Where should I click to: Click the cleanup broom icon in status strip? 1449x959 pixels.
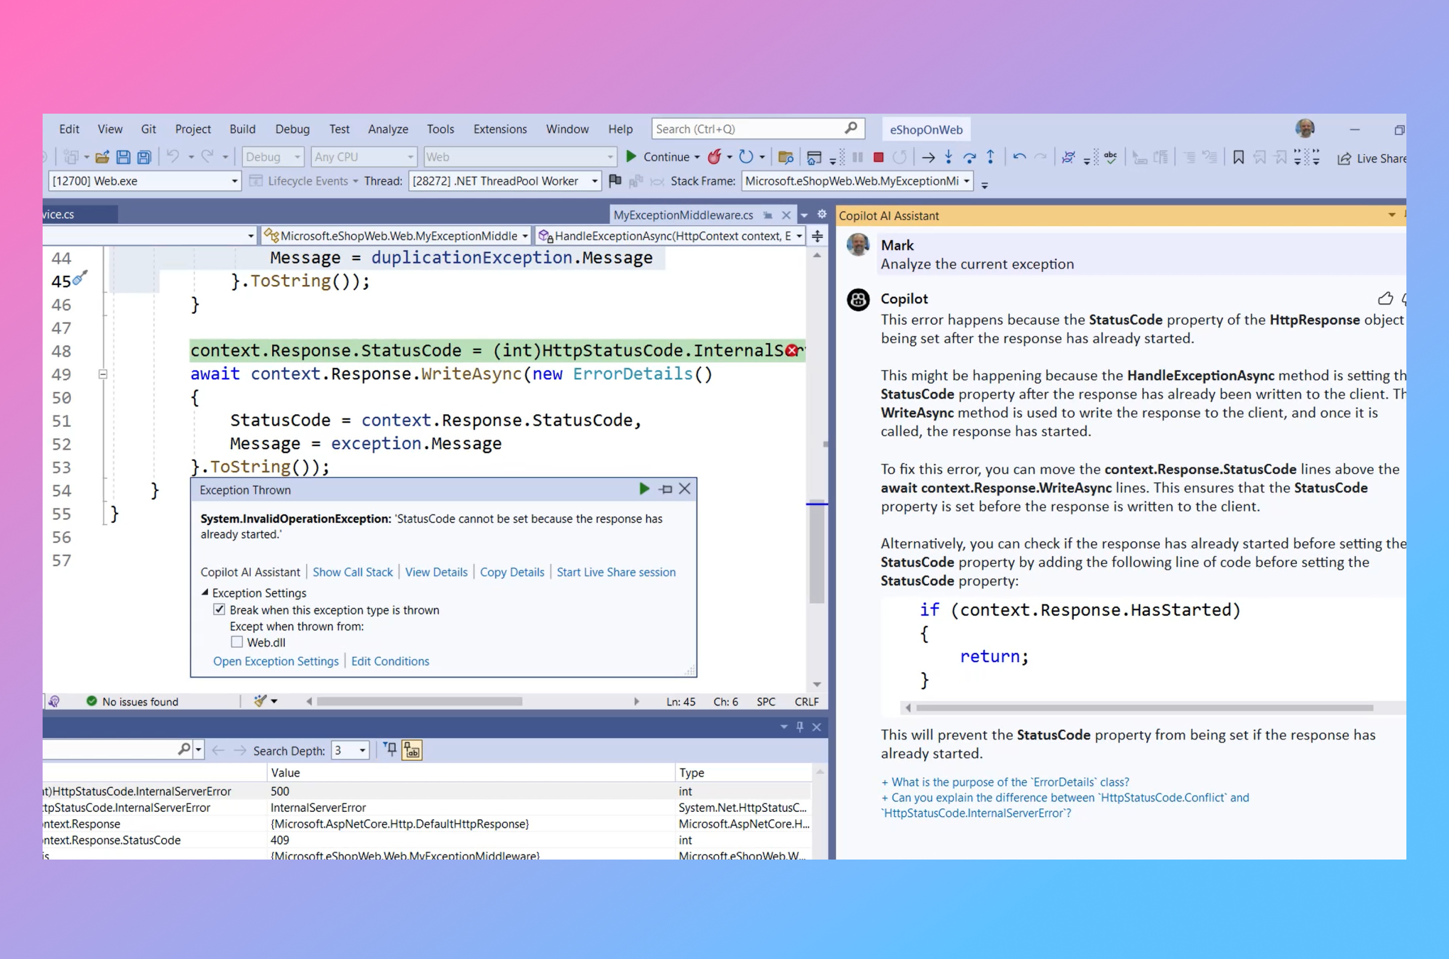(x=260, y=701)
